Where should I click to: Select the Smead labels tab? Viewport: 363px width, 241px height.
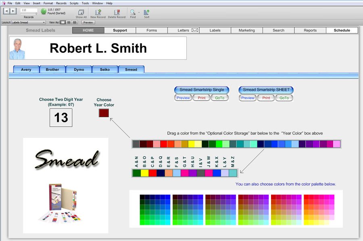(x=131, y=70)
